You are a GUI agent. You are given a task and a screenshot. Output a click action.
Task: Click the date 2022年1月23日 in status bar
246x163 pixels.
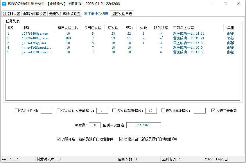(x=216, y=159)
